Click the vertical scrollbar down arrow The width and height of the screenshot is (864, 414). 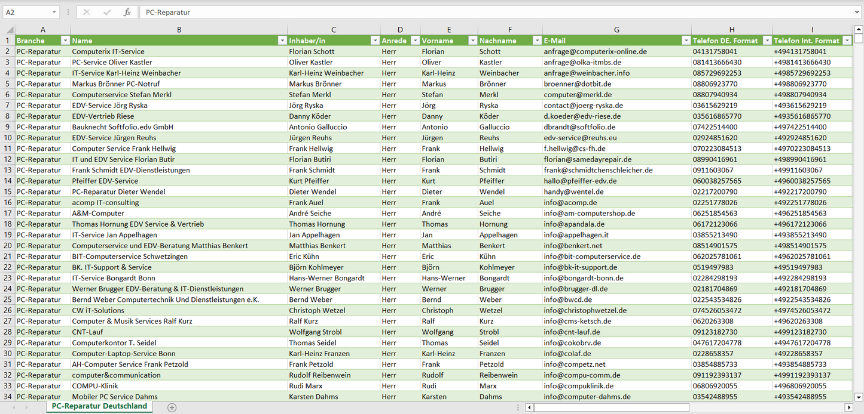[x=859, y=396]
